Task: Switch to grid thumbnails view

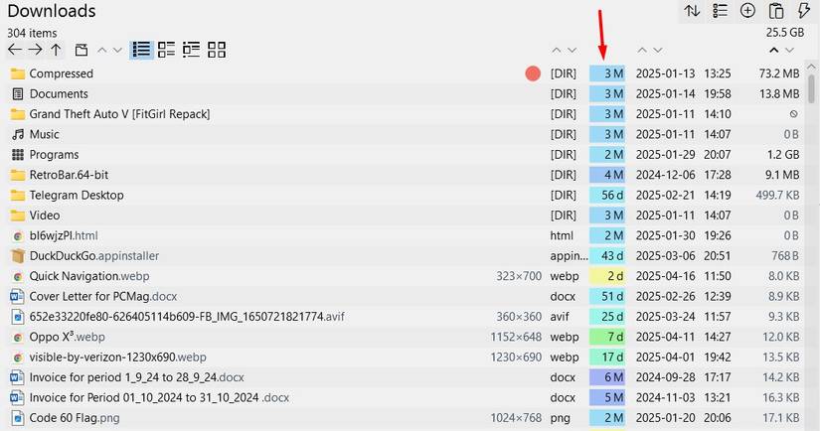Action: point(217,51)
